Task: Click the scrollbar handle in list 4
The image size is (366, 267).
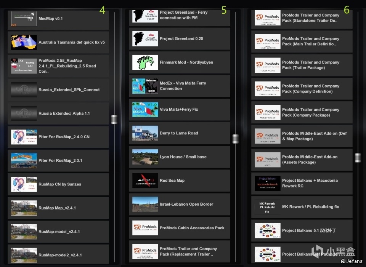Action: (114, 119)
